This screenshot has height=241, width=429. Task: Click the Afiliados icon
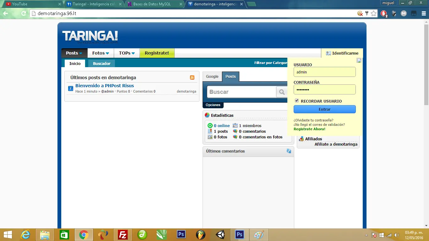(301, 139)
